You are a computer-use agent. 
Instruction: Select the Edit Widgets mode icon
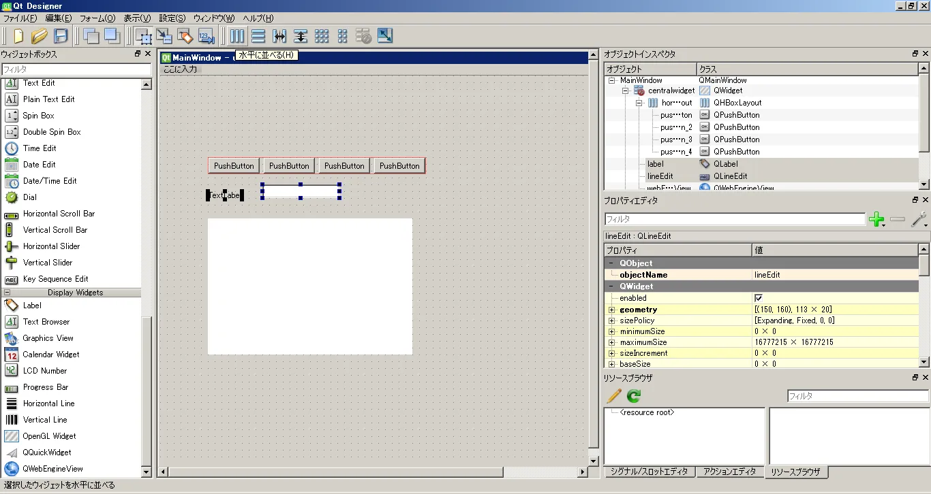point(144,36)
